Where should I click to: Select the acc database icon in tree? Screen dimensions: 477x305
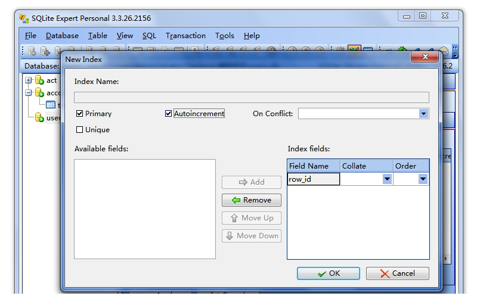[39, 93]
